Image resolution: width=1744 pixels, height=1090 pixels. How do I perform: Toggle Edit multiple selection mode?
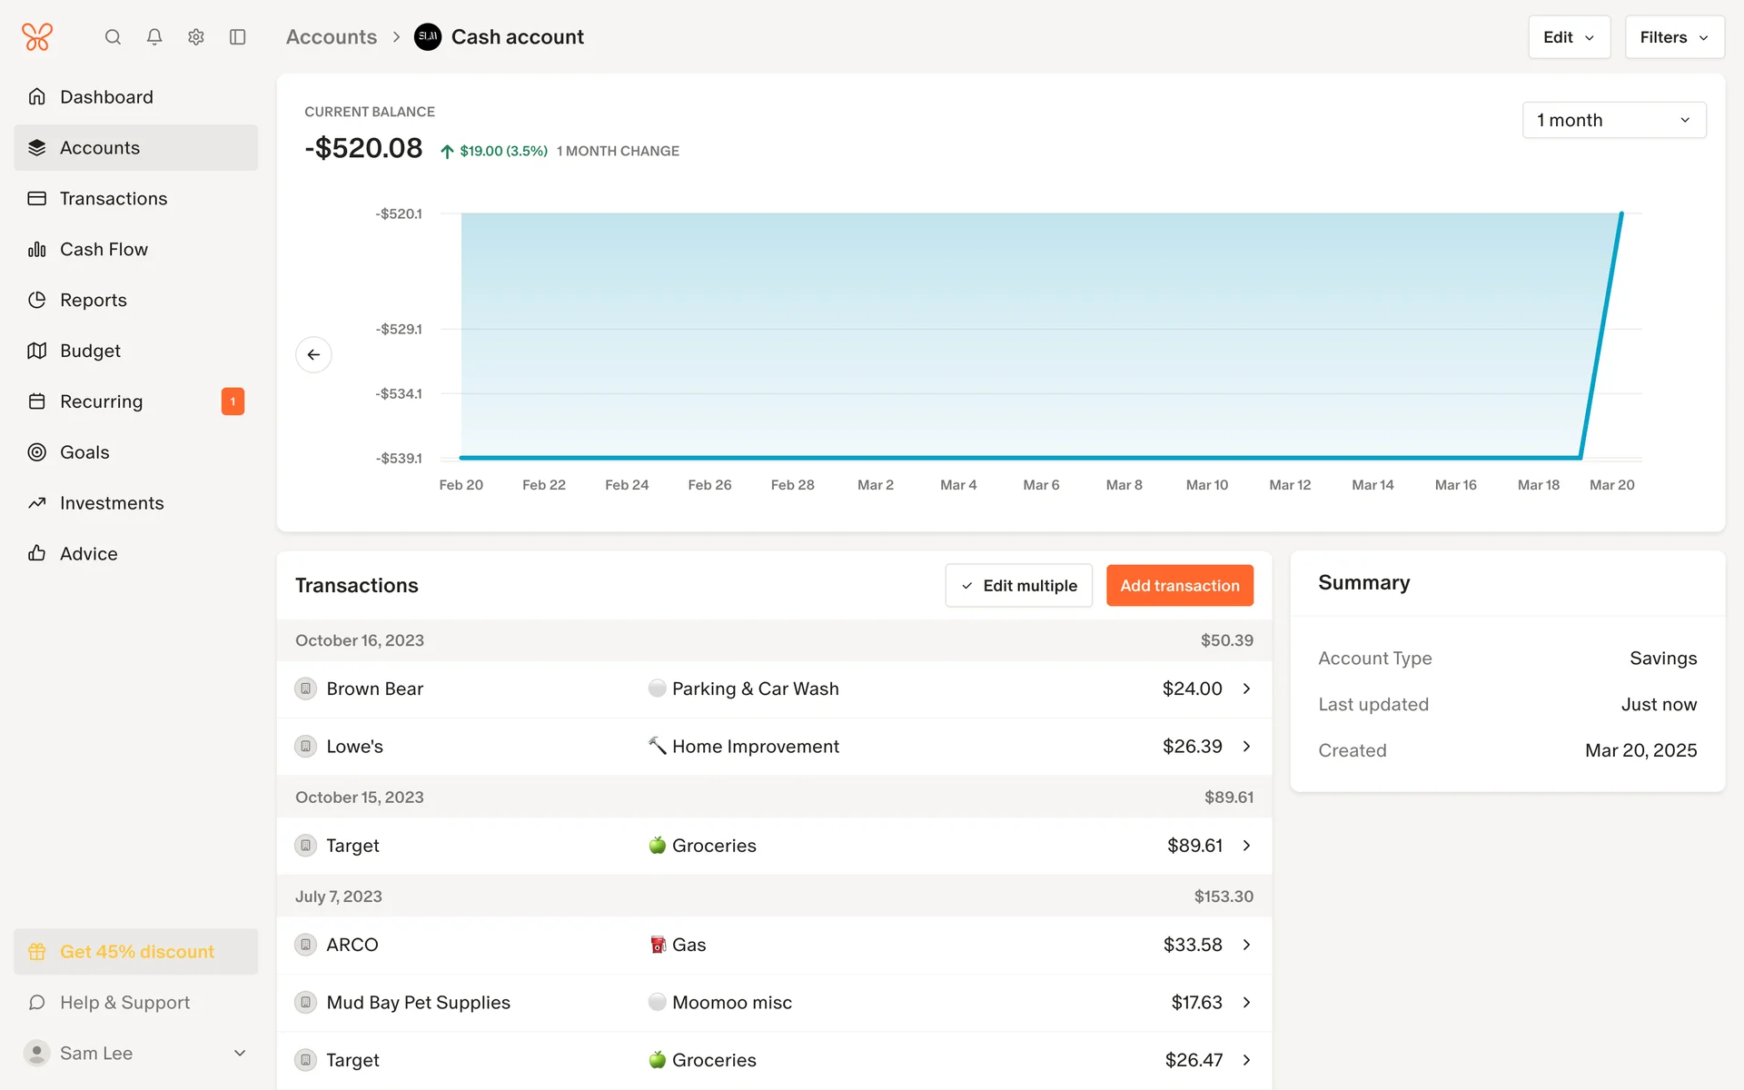click(1018, 586)
